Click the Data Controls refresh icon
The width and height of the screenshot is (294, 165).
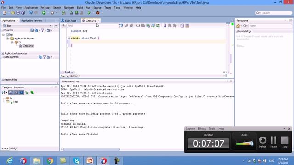(x=40, y=57)
